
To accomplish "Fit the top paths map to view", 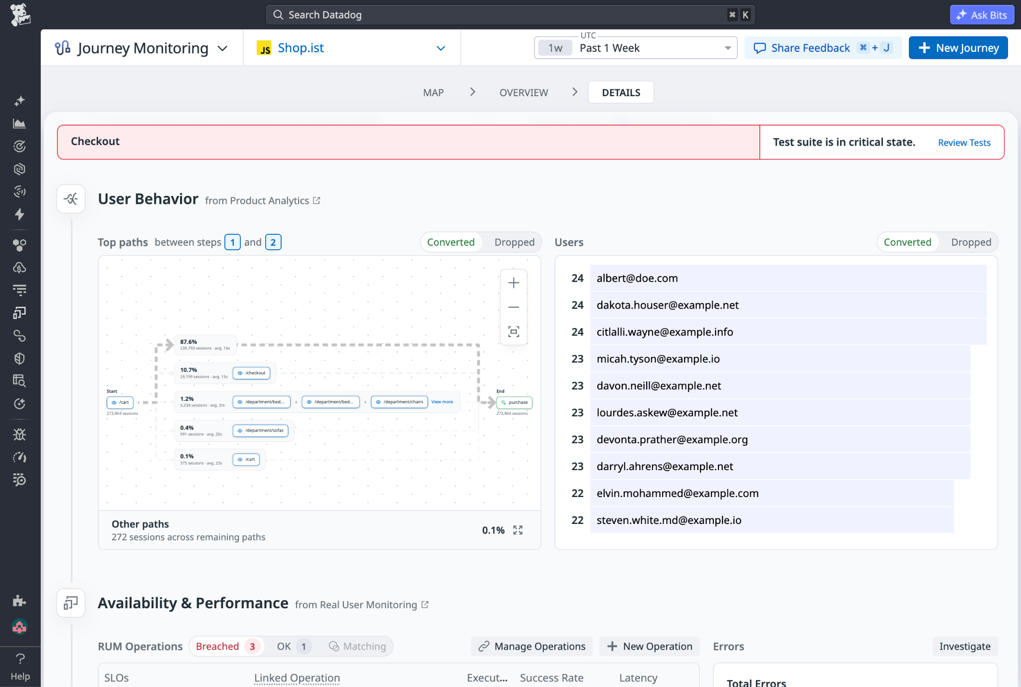I will click(513, 332).
